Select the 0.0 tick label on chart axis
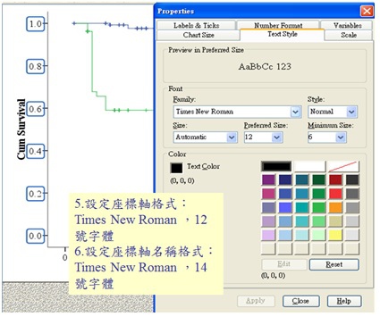 point(36,236)
